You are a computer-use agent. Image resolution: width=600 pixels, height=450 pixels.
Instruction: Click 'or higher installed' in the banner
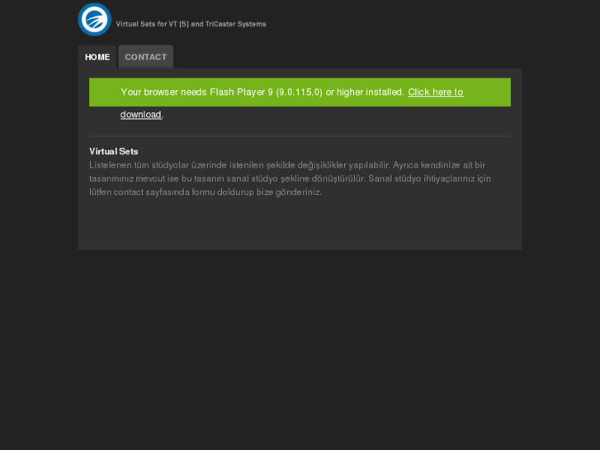364,92
